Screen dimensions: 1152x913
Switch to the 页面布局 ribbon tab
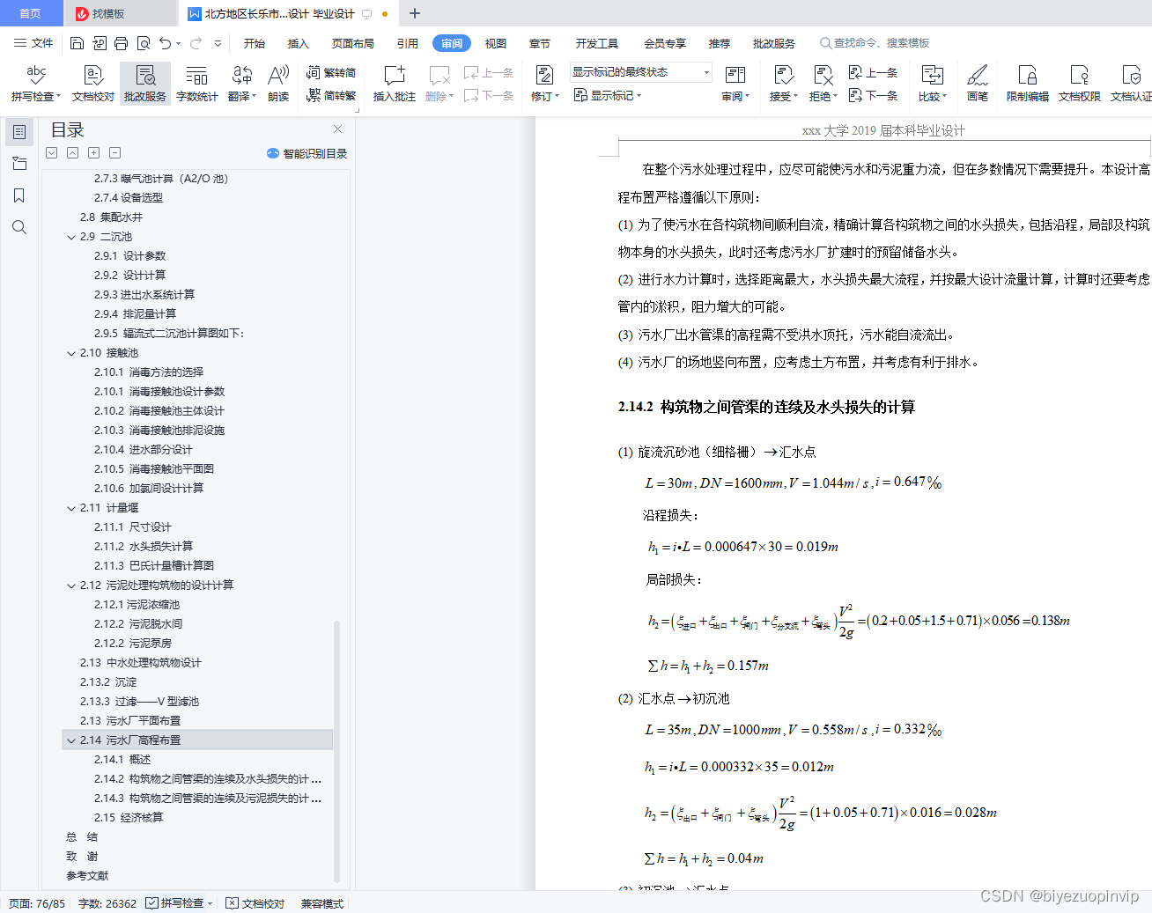pos(353,43)
